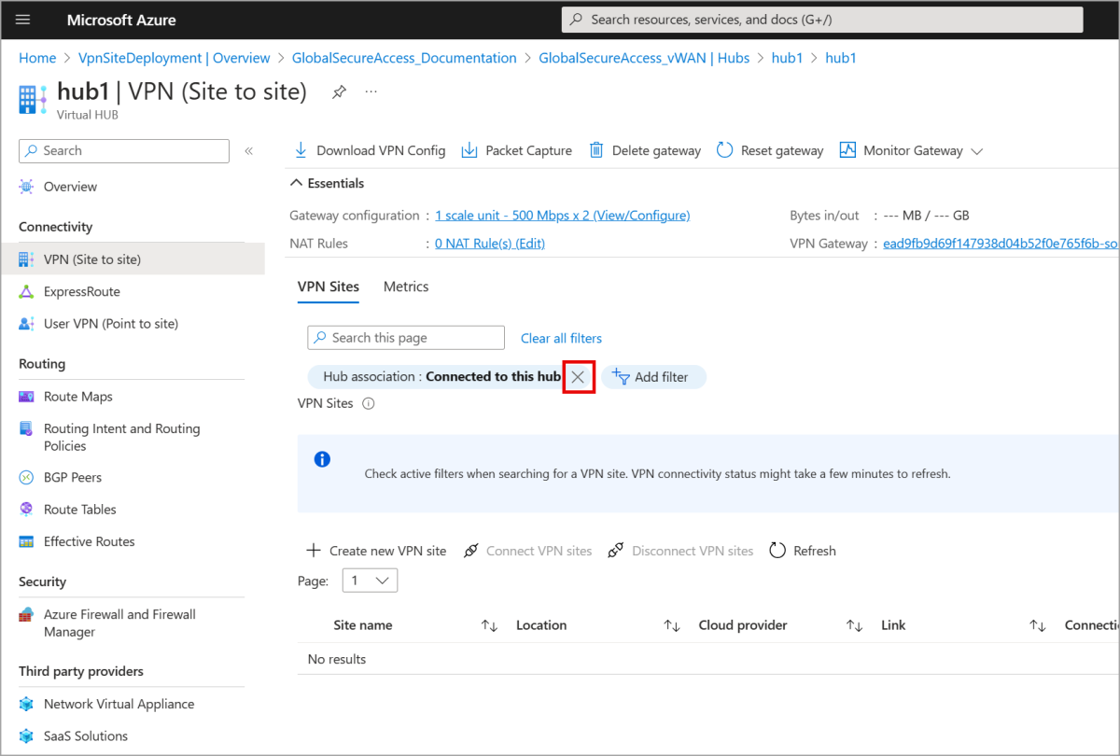Open the Page number selector
This screenshot has height=756, width=1120.
pos(369,580)
